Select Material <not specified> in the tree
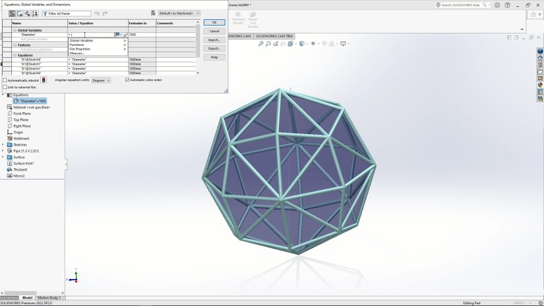This screenshot has height=306, width=544. click(28, 107)
